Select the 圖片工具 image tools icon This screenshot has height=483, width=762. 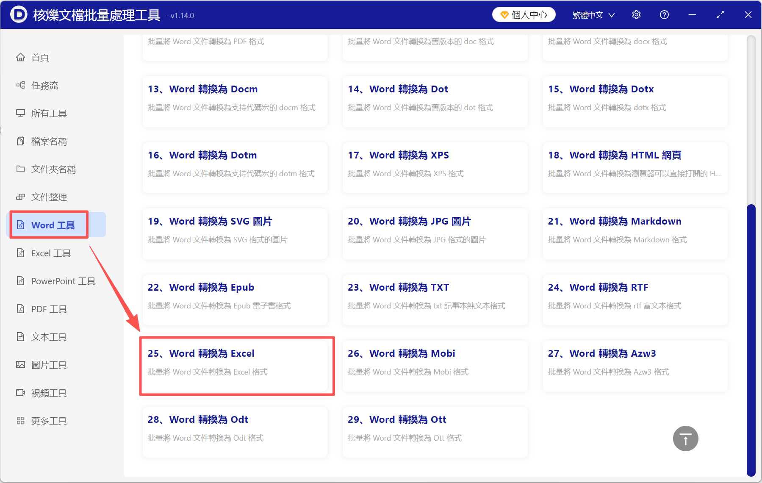(21, 364)
